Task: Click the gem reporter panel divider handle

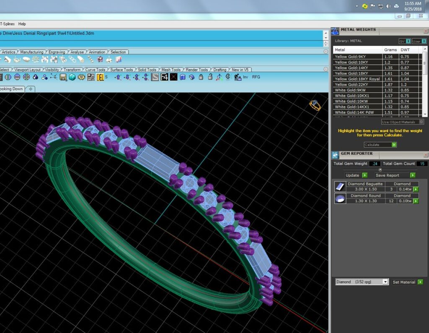Action: [x=380, y=170]
